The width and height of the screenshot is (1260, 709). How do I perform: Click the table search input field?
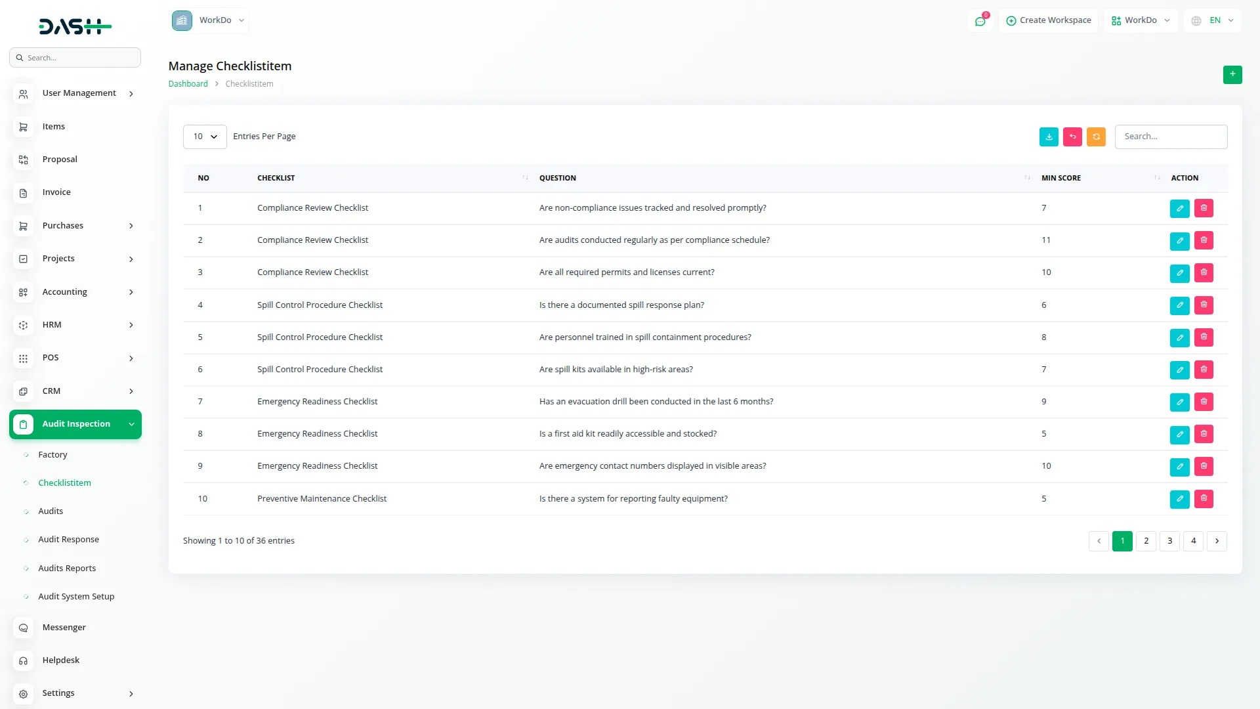1171,137
